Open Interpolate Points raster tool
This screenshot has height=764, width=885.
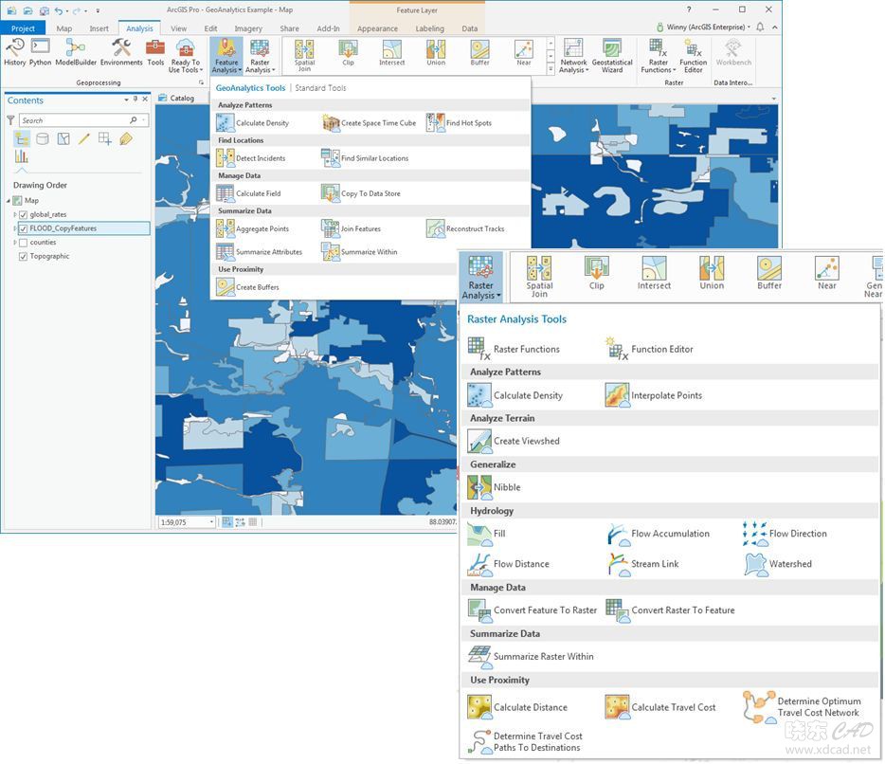(654, 395)
